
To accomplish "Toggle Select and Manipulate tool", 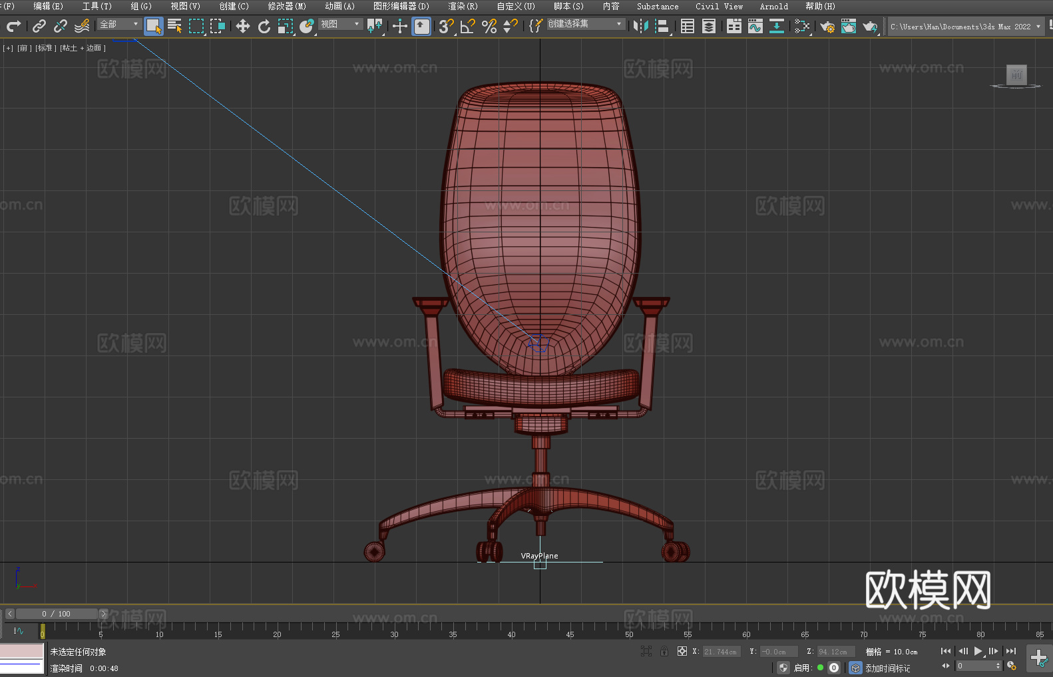I will (x=400, y=26).
